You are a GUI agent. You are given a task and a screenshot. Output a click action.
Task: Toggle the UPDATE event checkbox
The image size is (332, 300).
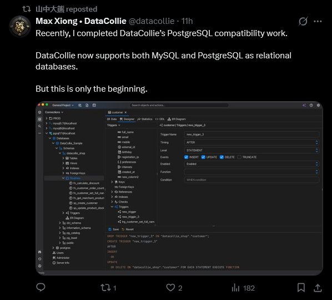(x=203, y=157)
